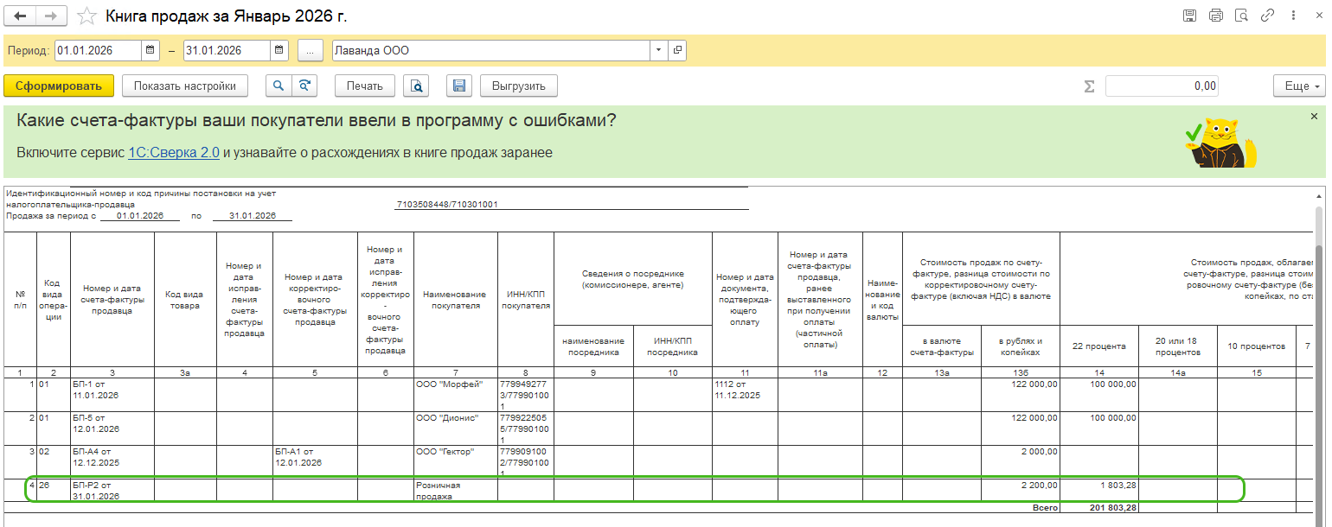Click the Печать button

coord(365,86)
